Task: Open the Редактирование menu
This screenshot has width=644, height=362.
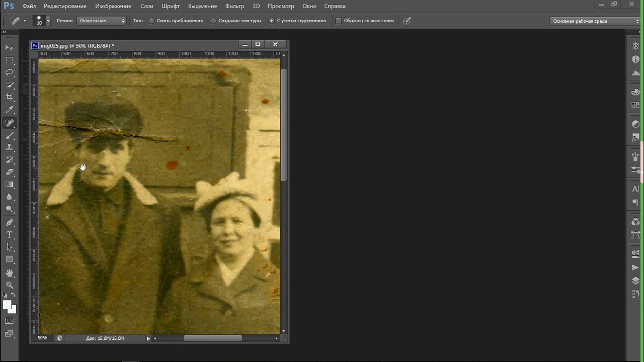Action: click(65, 6)
